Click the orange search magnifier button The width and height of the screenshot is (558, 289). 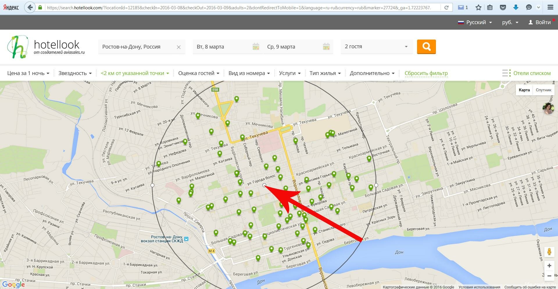(x=426, y=47)
